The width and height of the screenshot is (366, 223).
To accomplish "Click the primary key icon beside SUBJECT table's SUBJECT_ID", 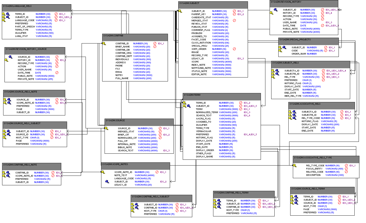I will coord(180,11).
